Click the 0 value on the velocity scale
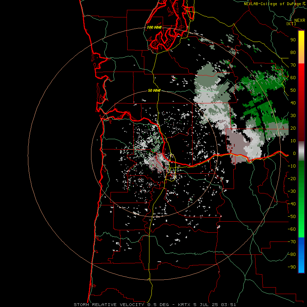The width and height of the screenshot is (307, 307). click(x=294, y=153)
